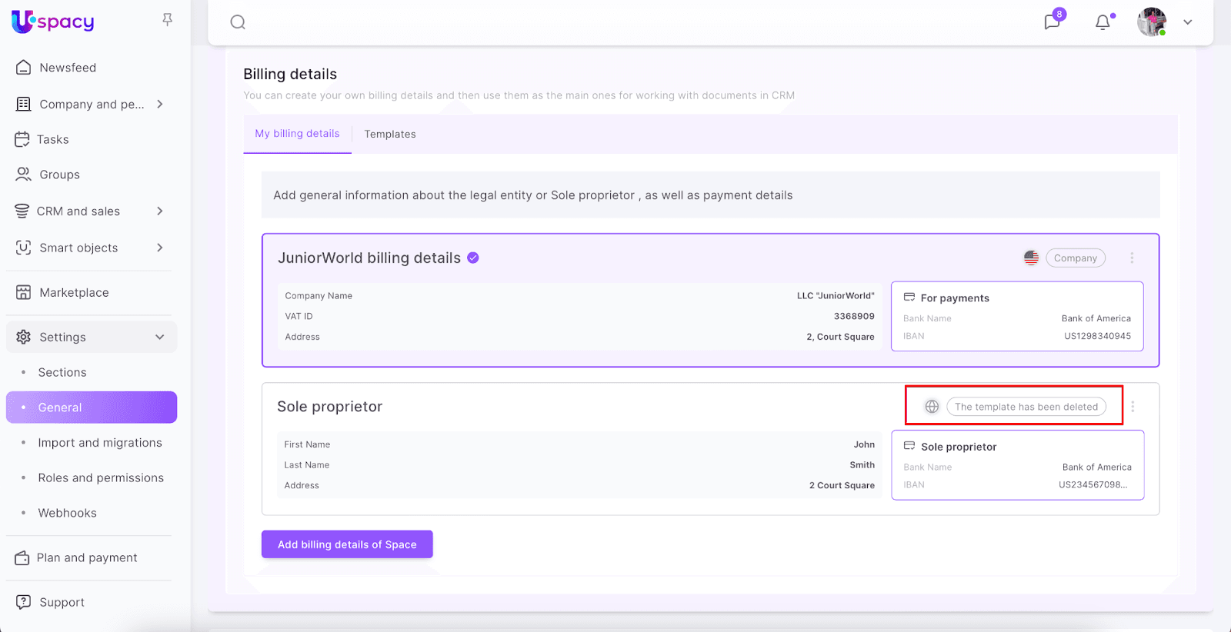The height and width of the screenshot is (632, 1231).
Task: Switch to the Templates tab
Action: pos(389,134)
